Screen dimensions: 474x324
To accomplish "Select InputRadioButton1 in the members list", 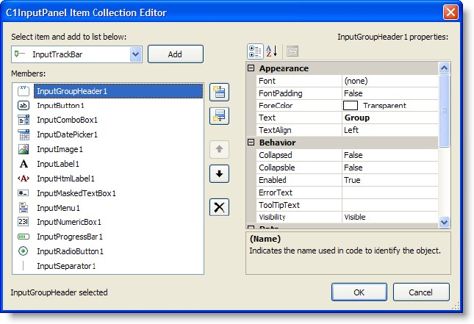I will (x=68, y=251).
